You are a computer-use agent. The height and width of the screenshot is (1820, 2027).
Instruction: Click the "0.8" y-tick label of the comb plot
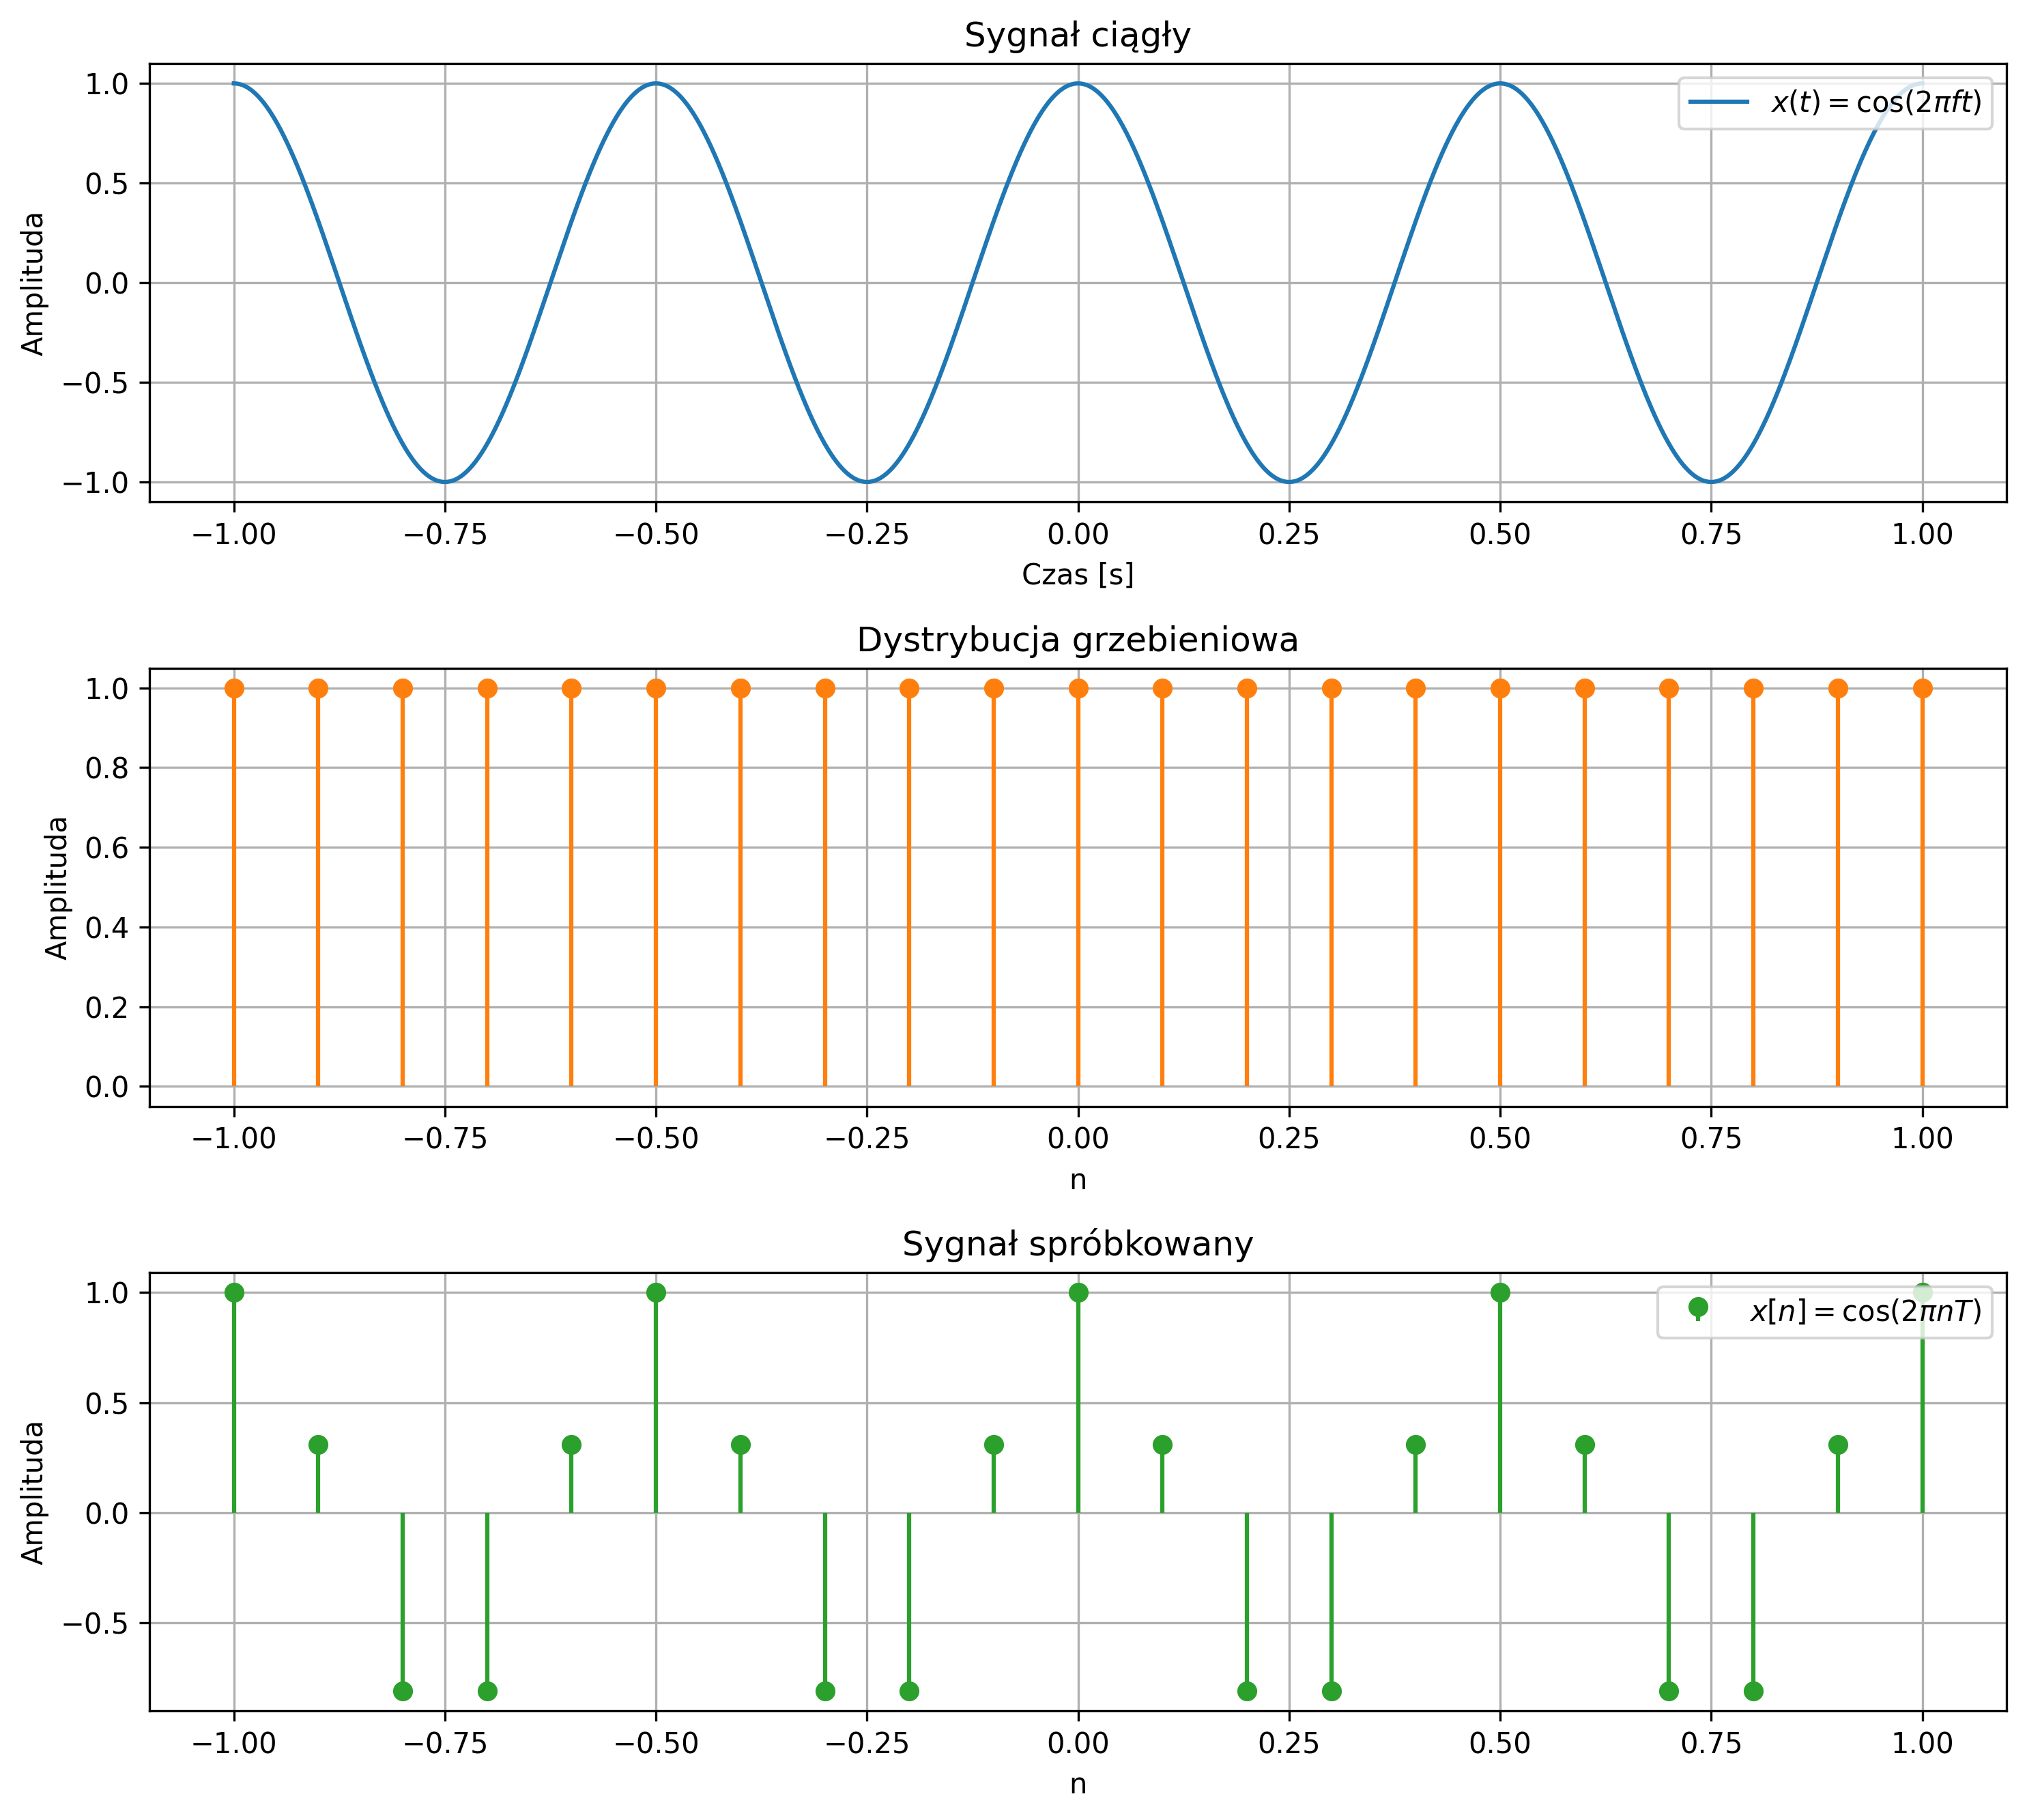point(107,768)
